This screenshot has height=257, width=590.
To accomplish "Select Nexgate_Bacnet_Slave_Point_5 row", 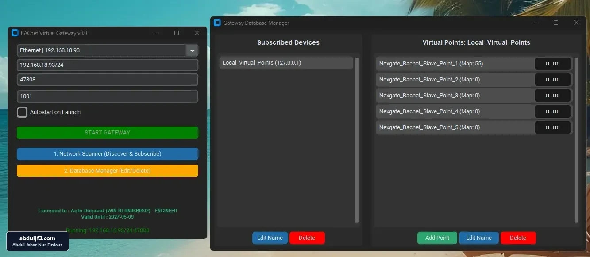I will [x=455, y=127].
